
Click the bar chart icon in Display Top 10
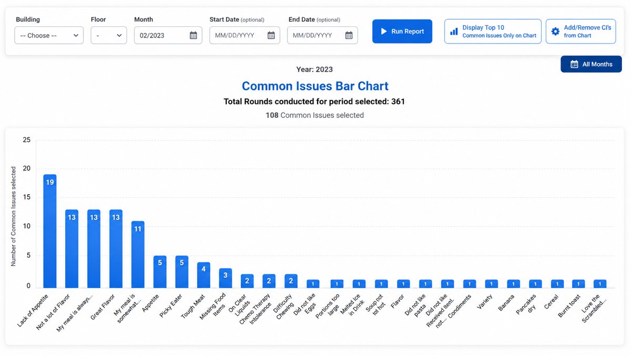click(x=454, y=32)
